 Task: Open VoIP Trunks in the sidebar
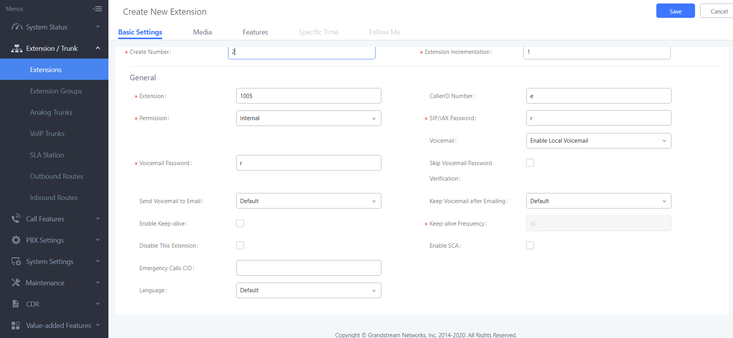pyautogui.click(x=47, y=134)
